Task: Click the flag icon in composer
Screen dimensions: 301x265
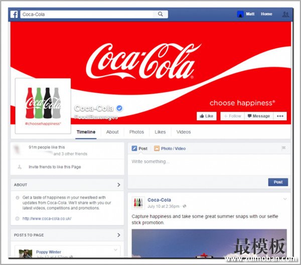Action: (283, 148)
